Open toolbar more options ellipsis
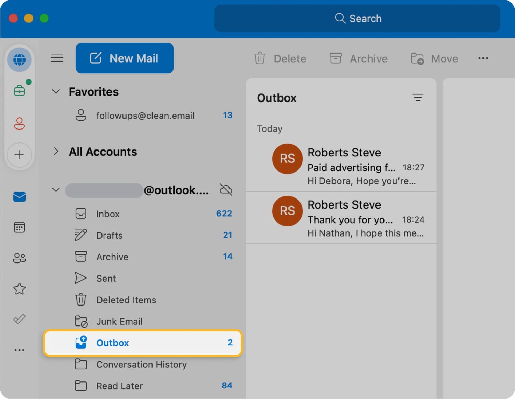This screenshot has width=515, height=399. coord(483,58)
